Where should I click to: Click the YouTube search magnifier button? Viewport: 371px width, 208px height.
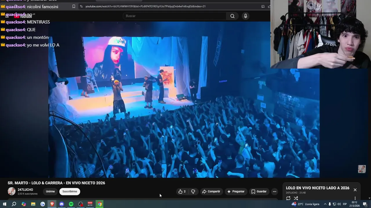click(232, 16)
